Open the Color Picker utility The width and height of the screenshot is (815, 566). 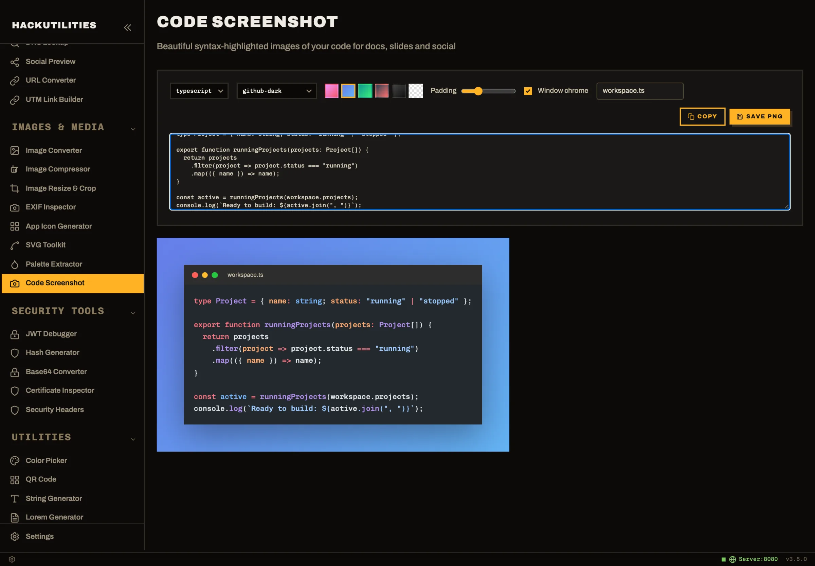point(72,460)
